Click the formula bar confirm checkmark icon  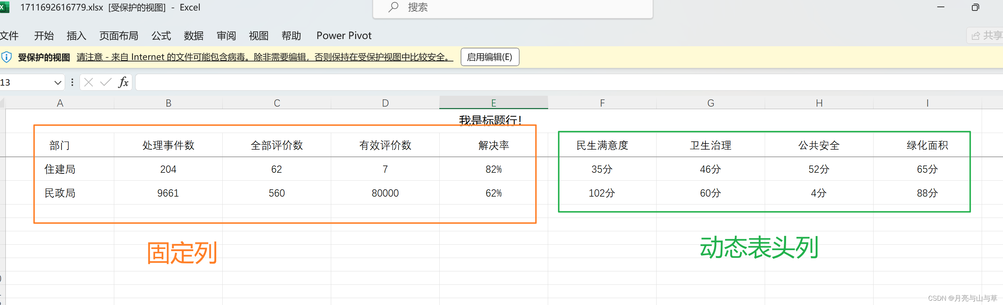(106, 82)
